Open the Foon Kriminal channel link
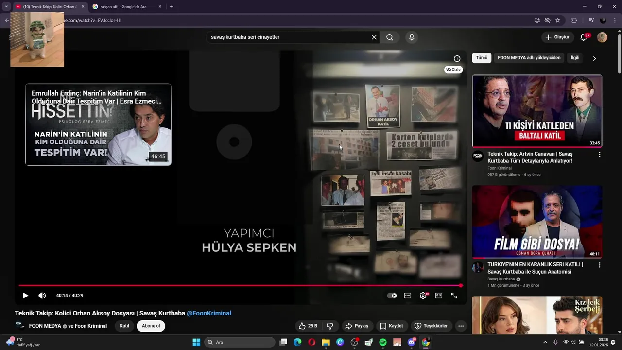Image resolution: width=622 pixels, height=350 pixels. 500,168
